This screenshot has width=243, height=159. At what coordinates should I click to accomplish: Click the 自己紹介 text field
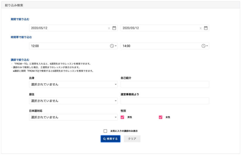[x=165, y=84]
